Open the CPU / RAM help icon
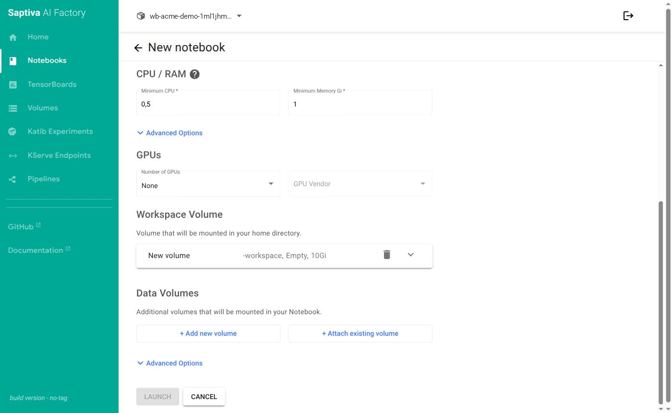This screenshot has width=672, height=413. 194,74
